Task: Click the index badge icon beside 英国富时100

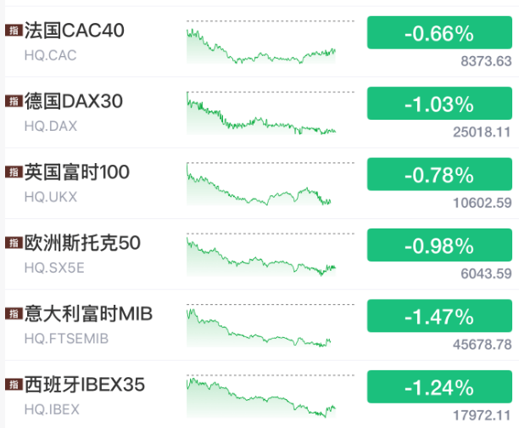Action: point(14,172)
